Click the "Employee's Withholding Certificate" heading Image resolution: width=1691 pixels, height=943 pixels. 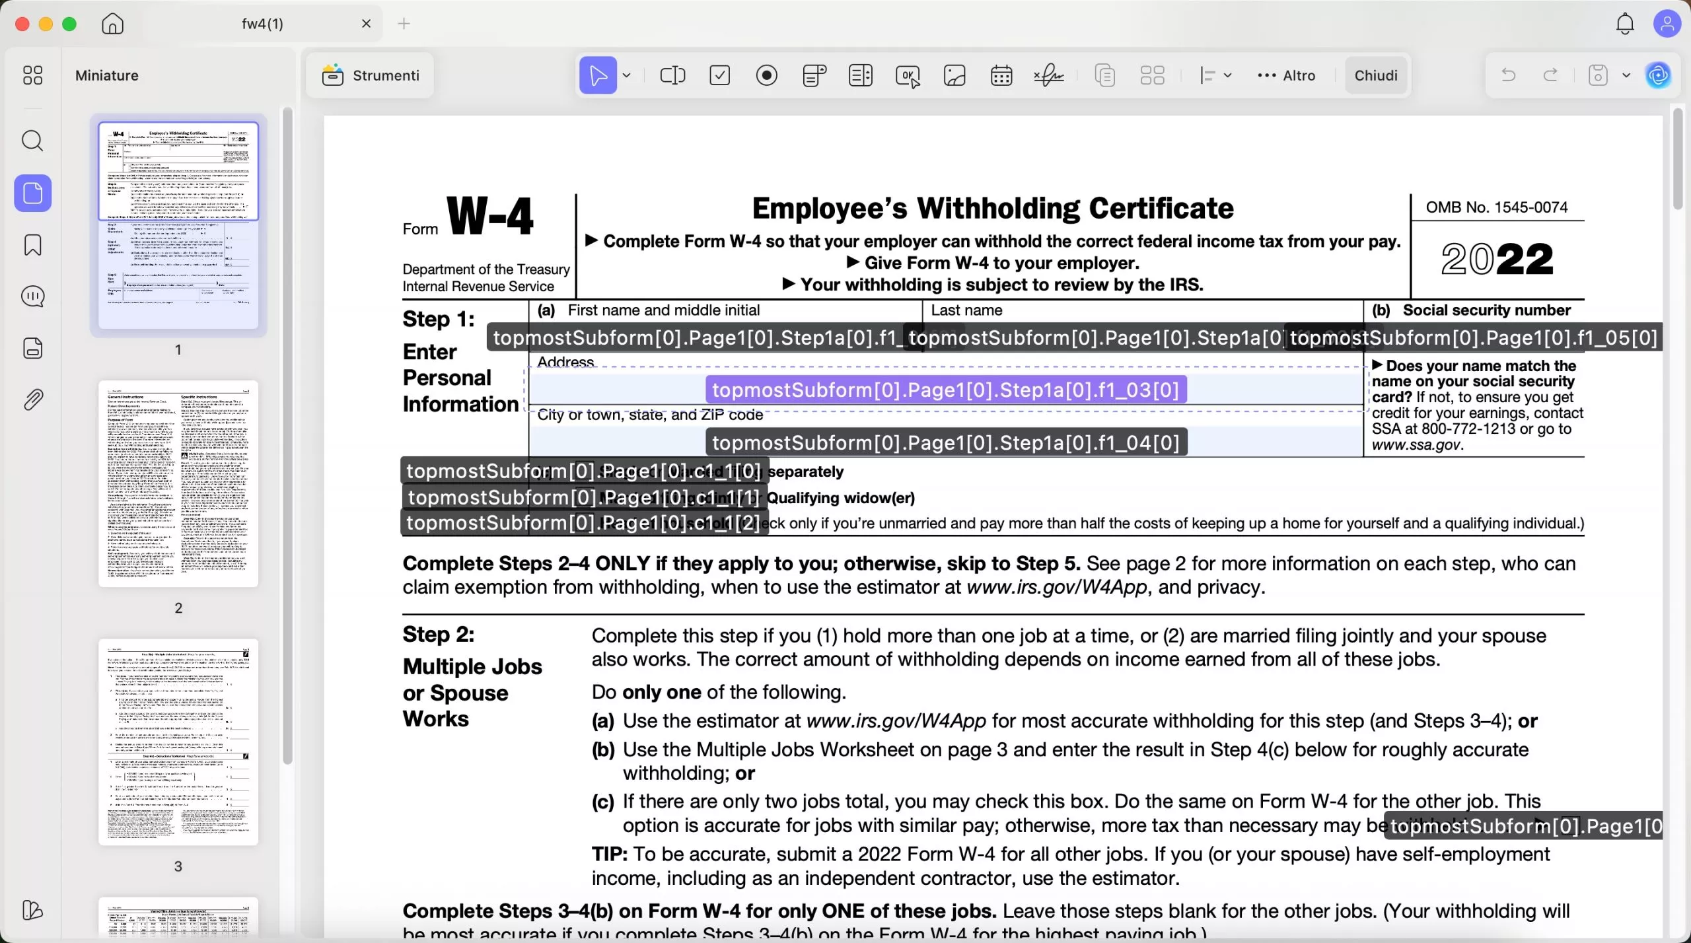992,209
